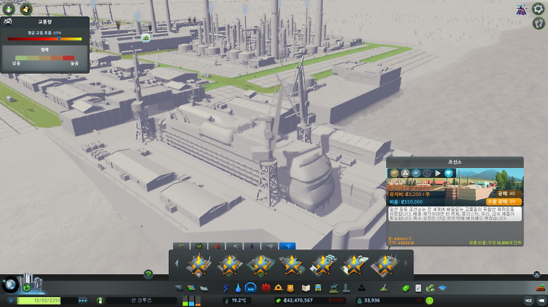Viewport: 548px width, 307px height.
Task: Open the Unique buildings tower menu
Action: pyautogui.click(x=346, y=288)
